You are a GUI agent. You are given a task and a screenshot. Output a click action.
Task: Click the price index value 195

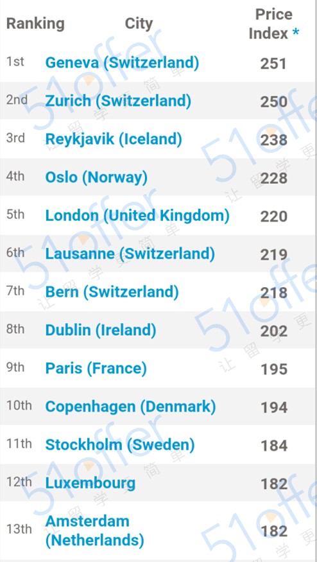click(x=273, y=369)
